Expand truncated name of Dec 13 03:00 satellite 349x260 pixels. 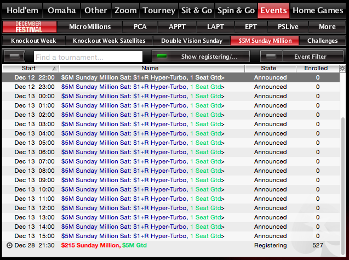coord(223,124)
